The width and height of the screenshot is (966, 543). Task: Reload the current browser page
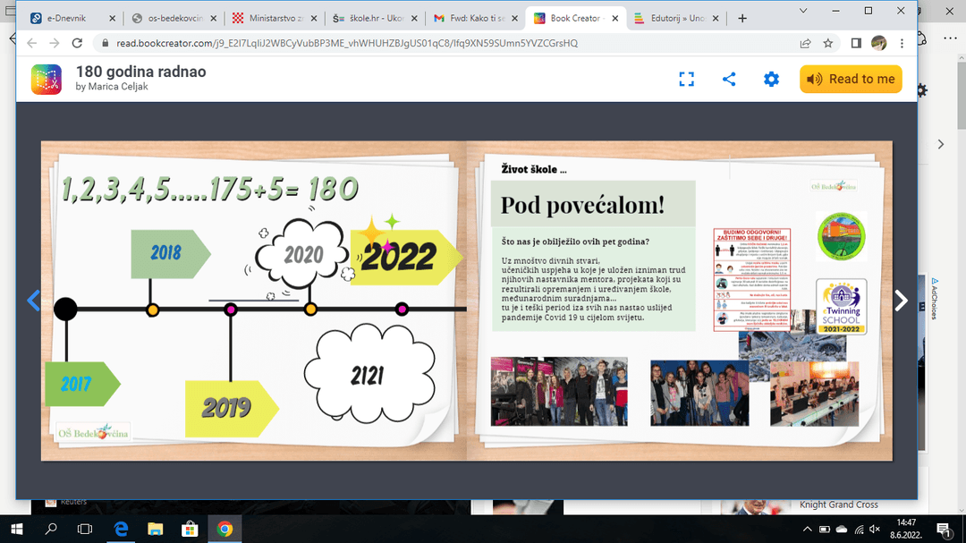(77, 43)
